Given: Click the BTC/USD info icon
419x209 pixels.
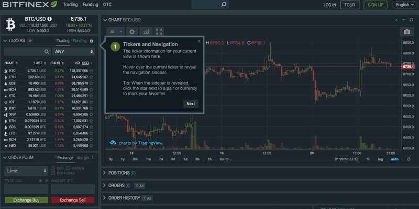Looking at the screenshot, I should 49,19.
